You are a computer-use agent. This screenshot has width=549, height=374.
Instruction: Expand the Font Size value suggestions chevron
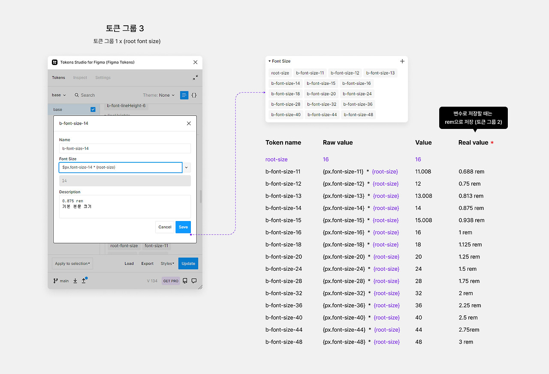187,168
